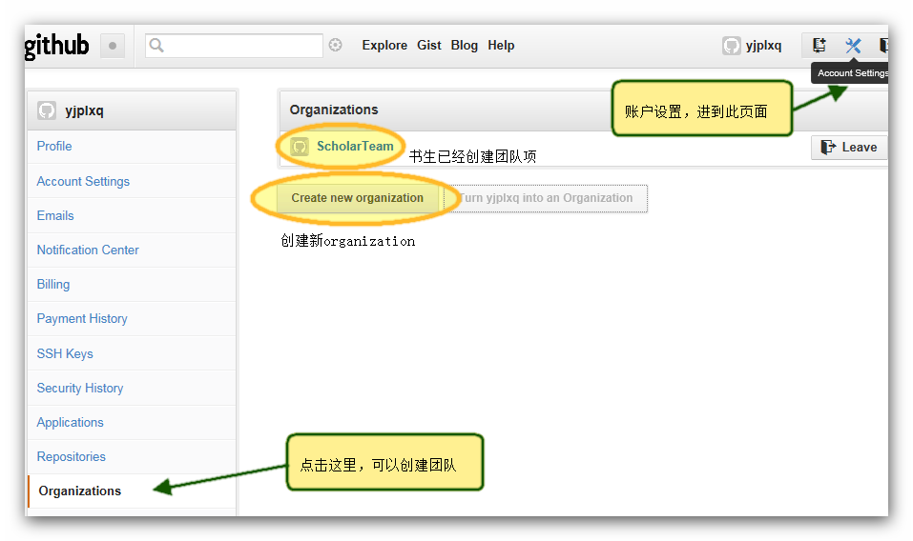Screen dimensions: 913x541
Task: Click Turn yjplxq into an Organization
Action: [x=546, y=198]
